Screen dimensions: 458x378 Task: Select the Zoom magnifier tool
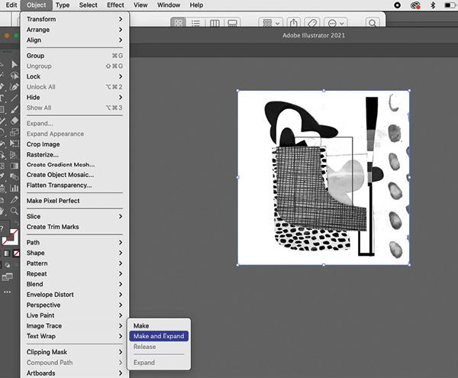(x=14, y=211)
